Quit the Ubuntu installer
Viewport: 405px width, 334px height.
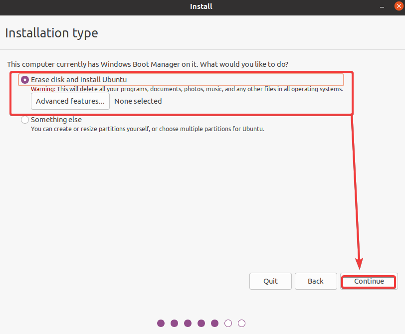[x=270, y=281]
